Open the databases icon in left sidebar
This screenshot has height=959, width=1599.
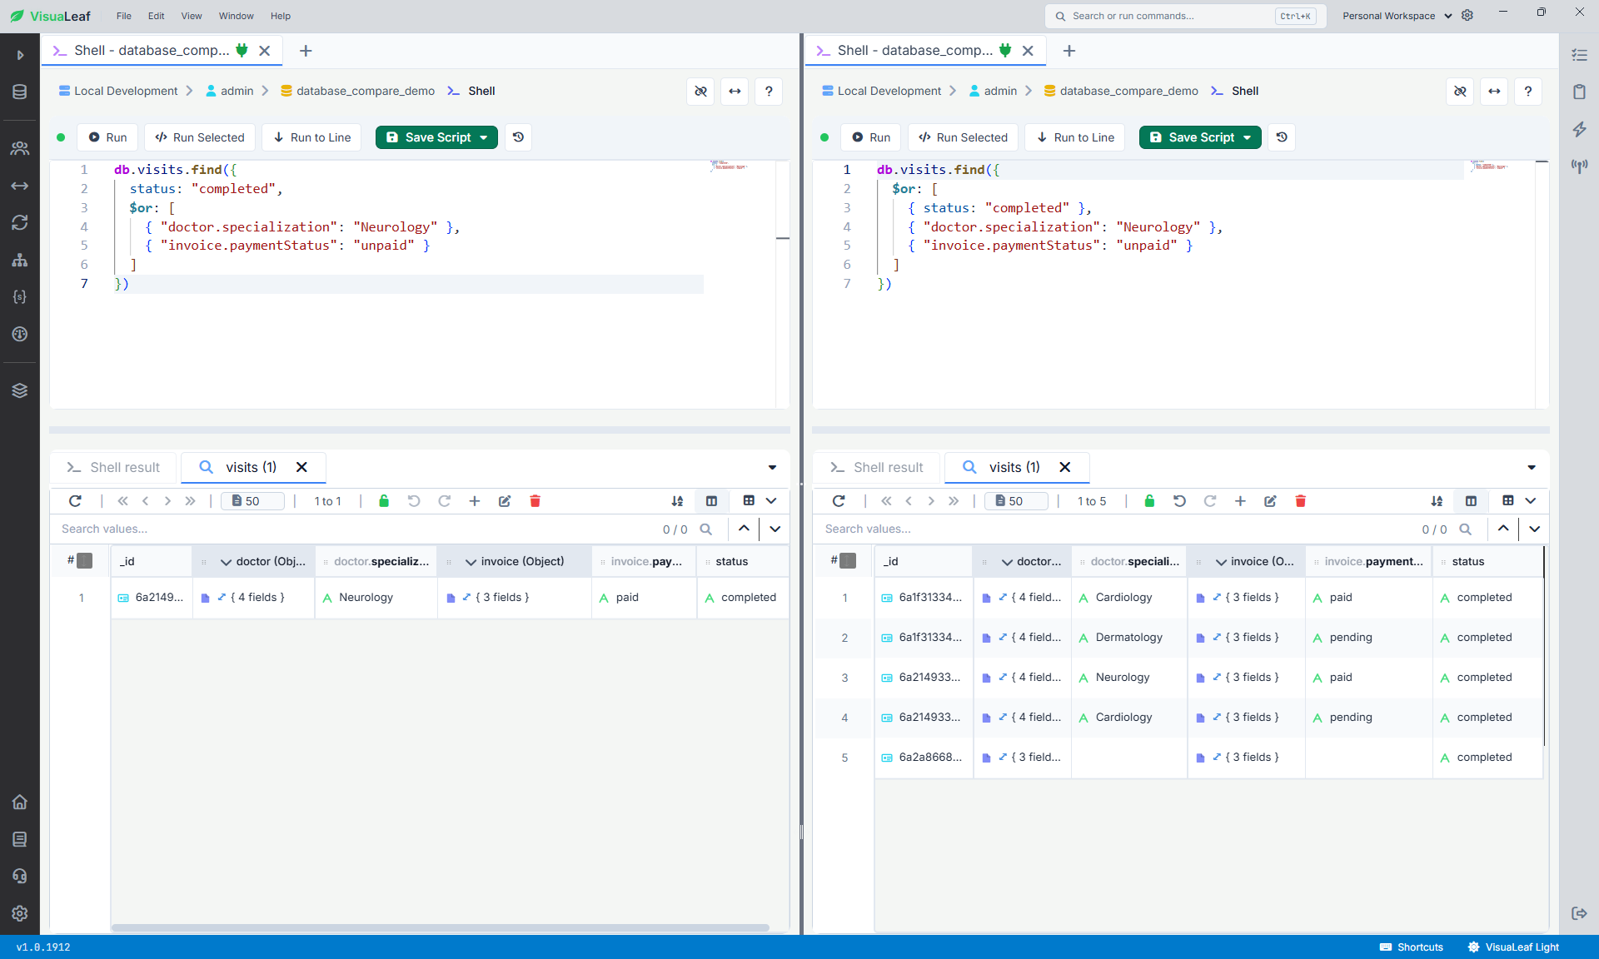(x=20, y=92)
